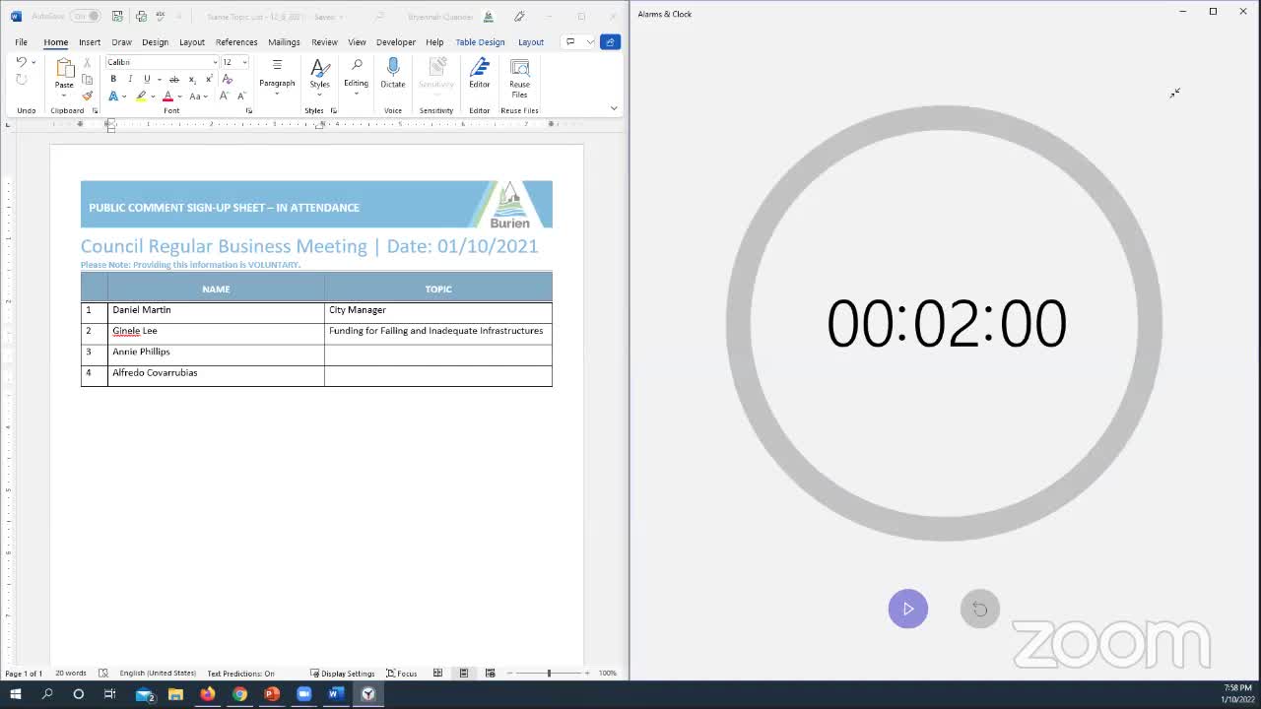Apply bold formatting
Screen dimensions: 1261x709
[x=113, y=79]
